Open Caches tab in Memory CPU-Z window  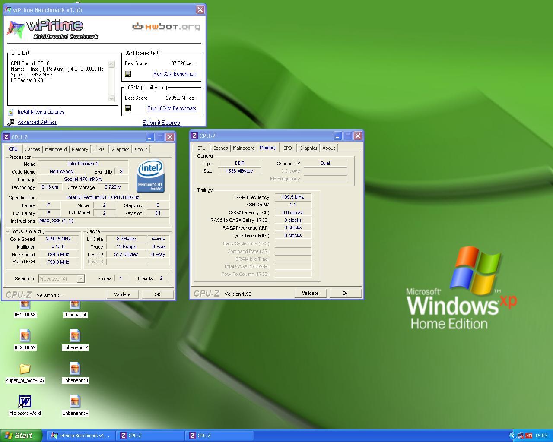point(220,148)
